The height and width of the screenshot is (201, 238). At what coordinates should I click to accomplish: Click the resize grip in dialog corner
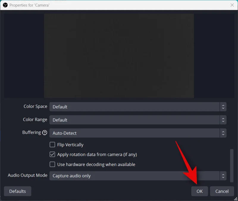tap(236, 199)
